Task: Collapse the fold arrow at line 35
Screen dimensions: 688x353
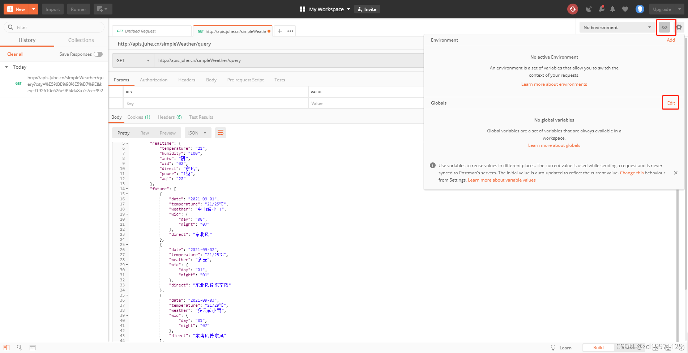Action: tap(127, 295)
